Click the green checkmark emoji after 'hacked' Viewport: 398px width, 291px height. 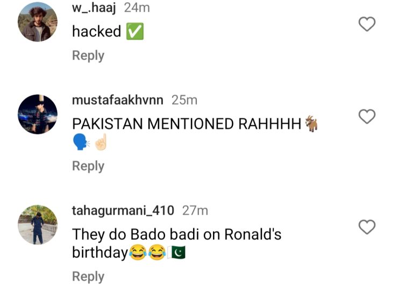pyautogui.click(x=135, y=31)
